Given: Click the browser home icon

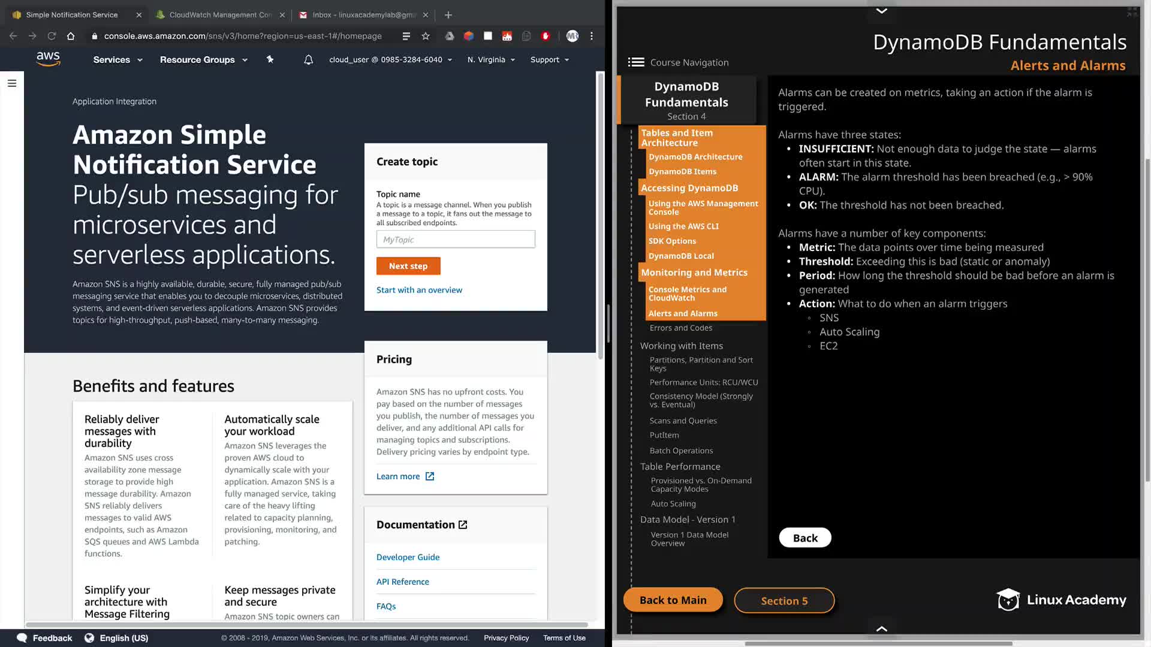Looking at the screenshot, I should tap(71, 36).
